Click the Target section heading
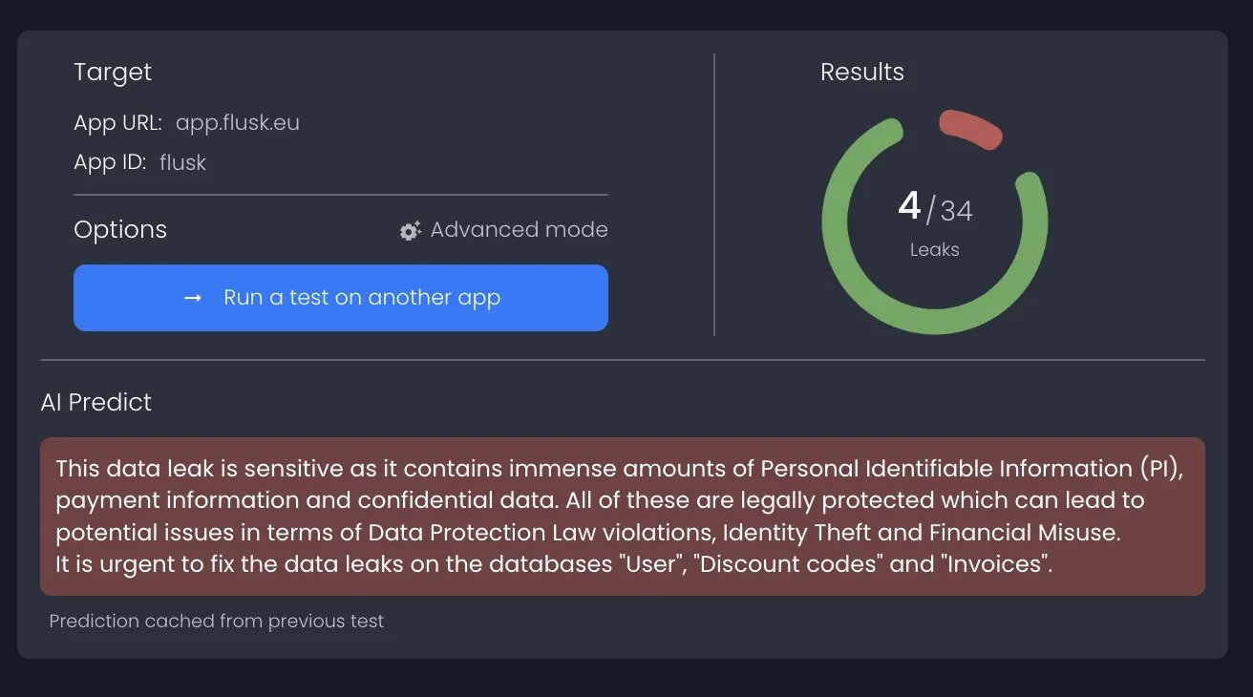Image resolution: width=1253 pixels, height=697 pixels. (x=113, y=73)
